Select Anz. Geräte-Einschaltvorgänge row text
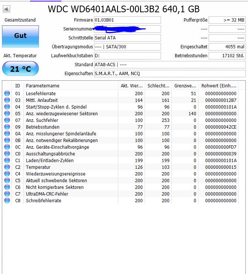 (x=58, y=147)
